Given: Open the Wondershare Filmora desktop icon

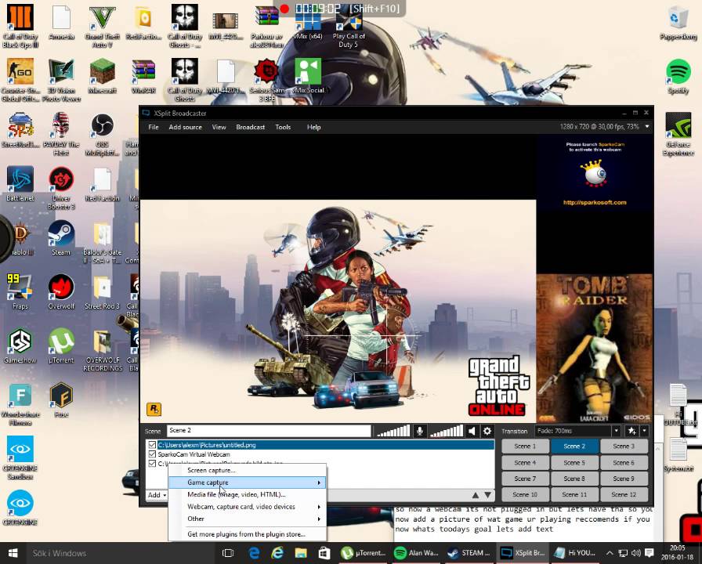Looking at the screenshot, I should click(x=20, y=404).
